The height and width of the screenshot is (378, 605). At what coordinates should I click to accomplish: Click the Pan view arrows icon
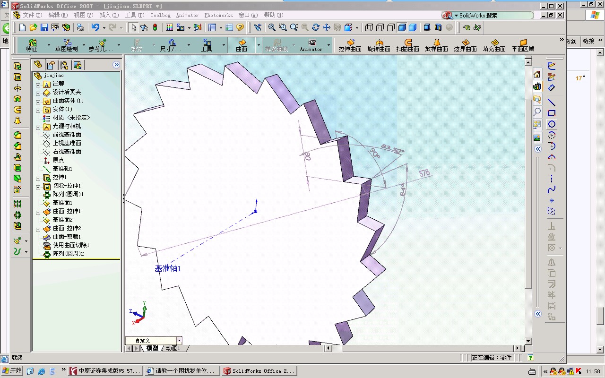click(327, 27)
